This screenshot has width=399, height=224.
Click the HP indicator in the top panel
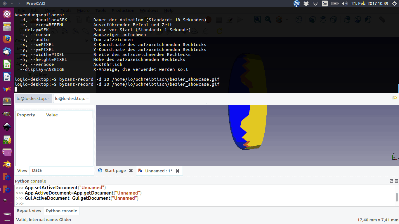[x=297, y=3]
